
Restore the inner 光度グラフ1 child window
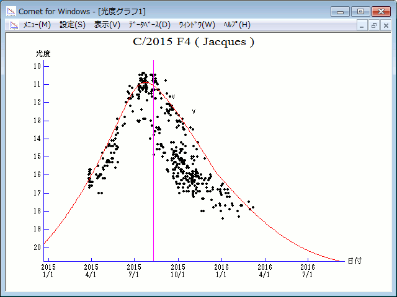373,25
